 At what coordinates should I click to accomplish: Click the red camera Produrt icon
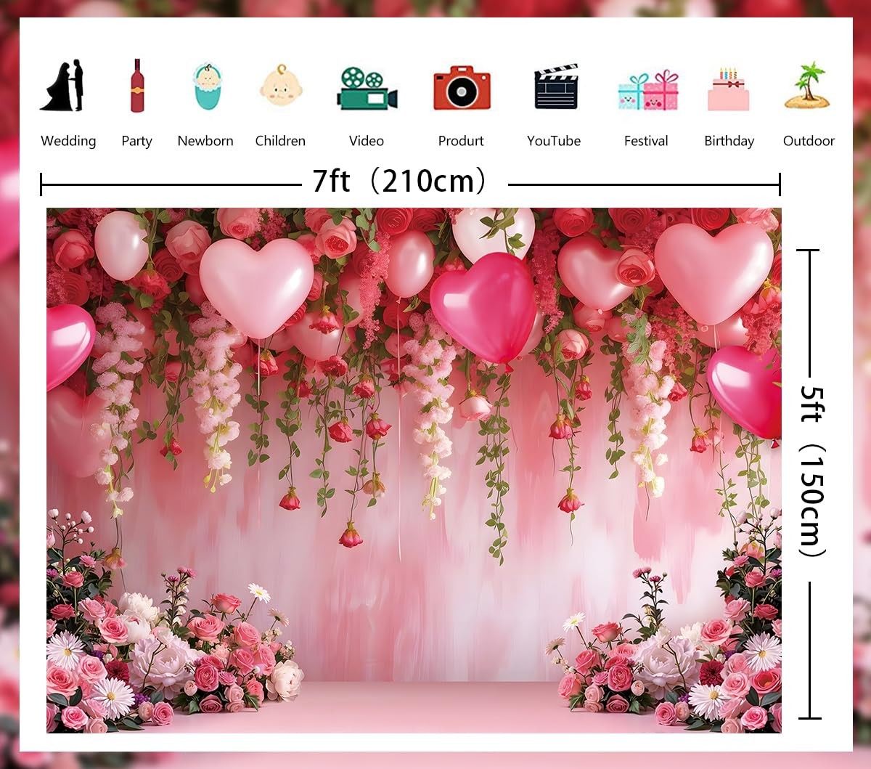[462, 88]
